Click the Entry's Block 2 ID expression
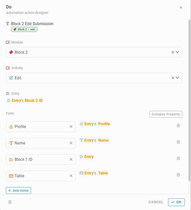Image resolution: width=191 pixels, height=210 pixels. pos(25,100)
